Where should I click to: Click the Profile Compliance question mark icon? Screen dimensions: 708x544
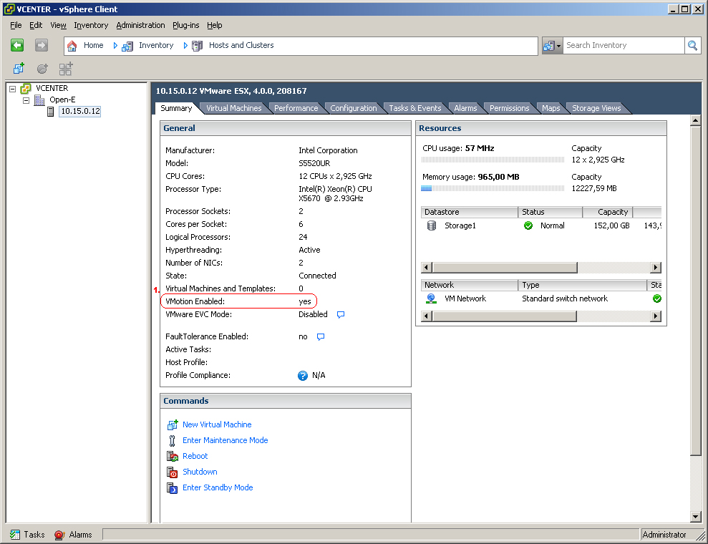(x=303, y=376)
